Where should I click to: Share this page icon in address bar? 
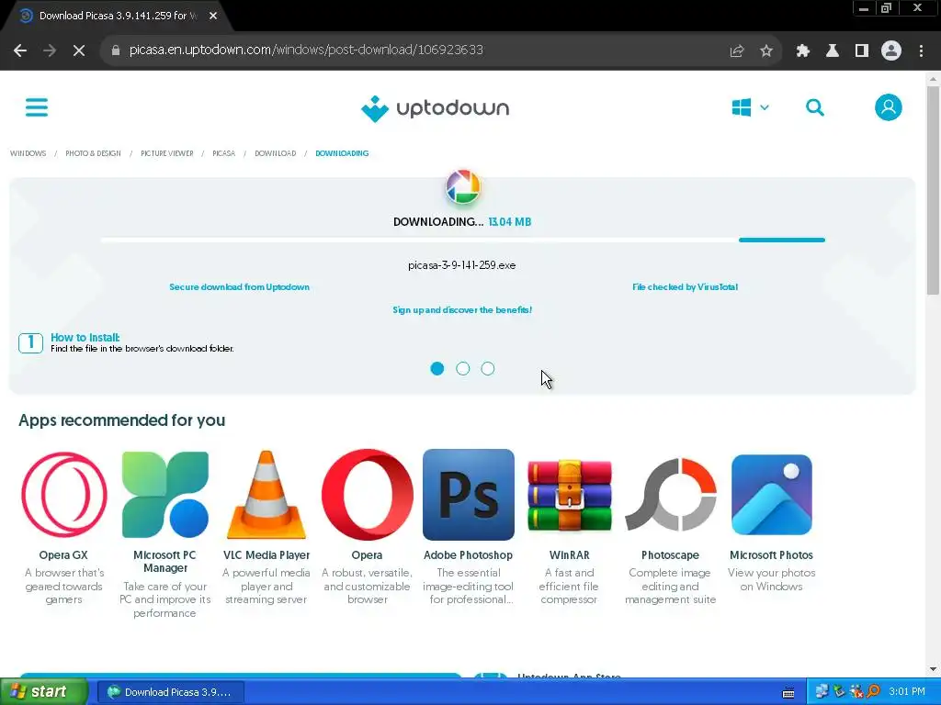(737, 50)
